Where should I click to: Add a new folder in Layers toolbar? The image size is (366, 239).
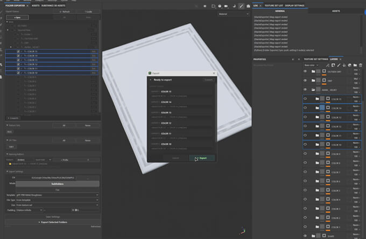tap(355, 65)
